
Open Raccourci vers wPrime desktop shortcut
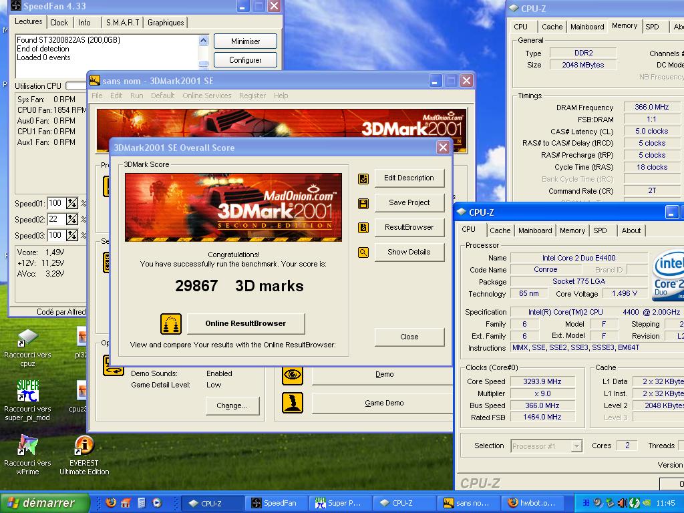click(x=27, y=454)
